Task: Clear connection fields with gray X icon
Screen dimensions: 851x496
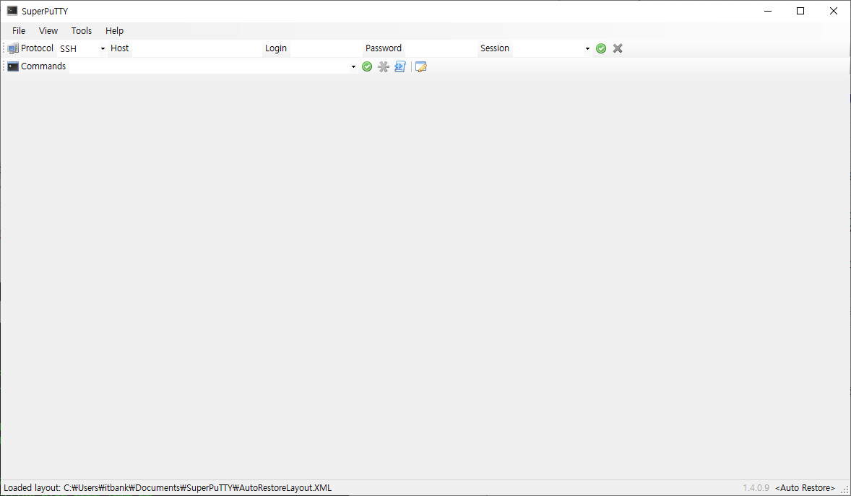Action: point(618,49)
